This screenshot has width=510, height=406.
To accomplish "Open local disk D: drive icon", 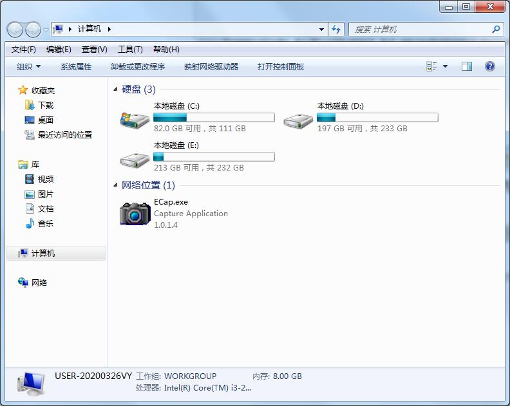I will click(298, 119).
